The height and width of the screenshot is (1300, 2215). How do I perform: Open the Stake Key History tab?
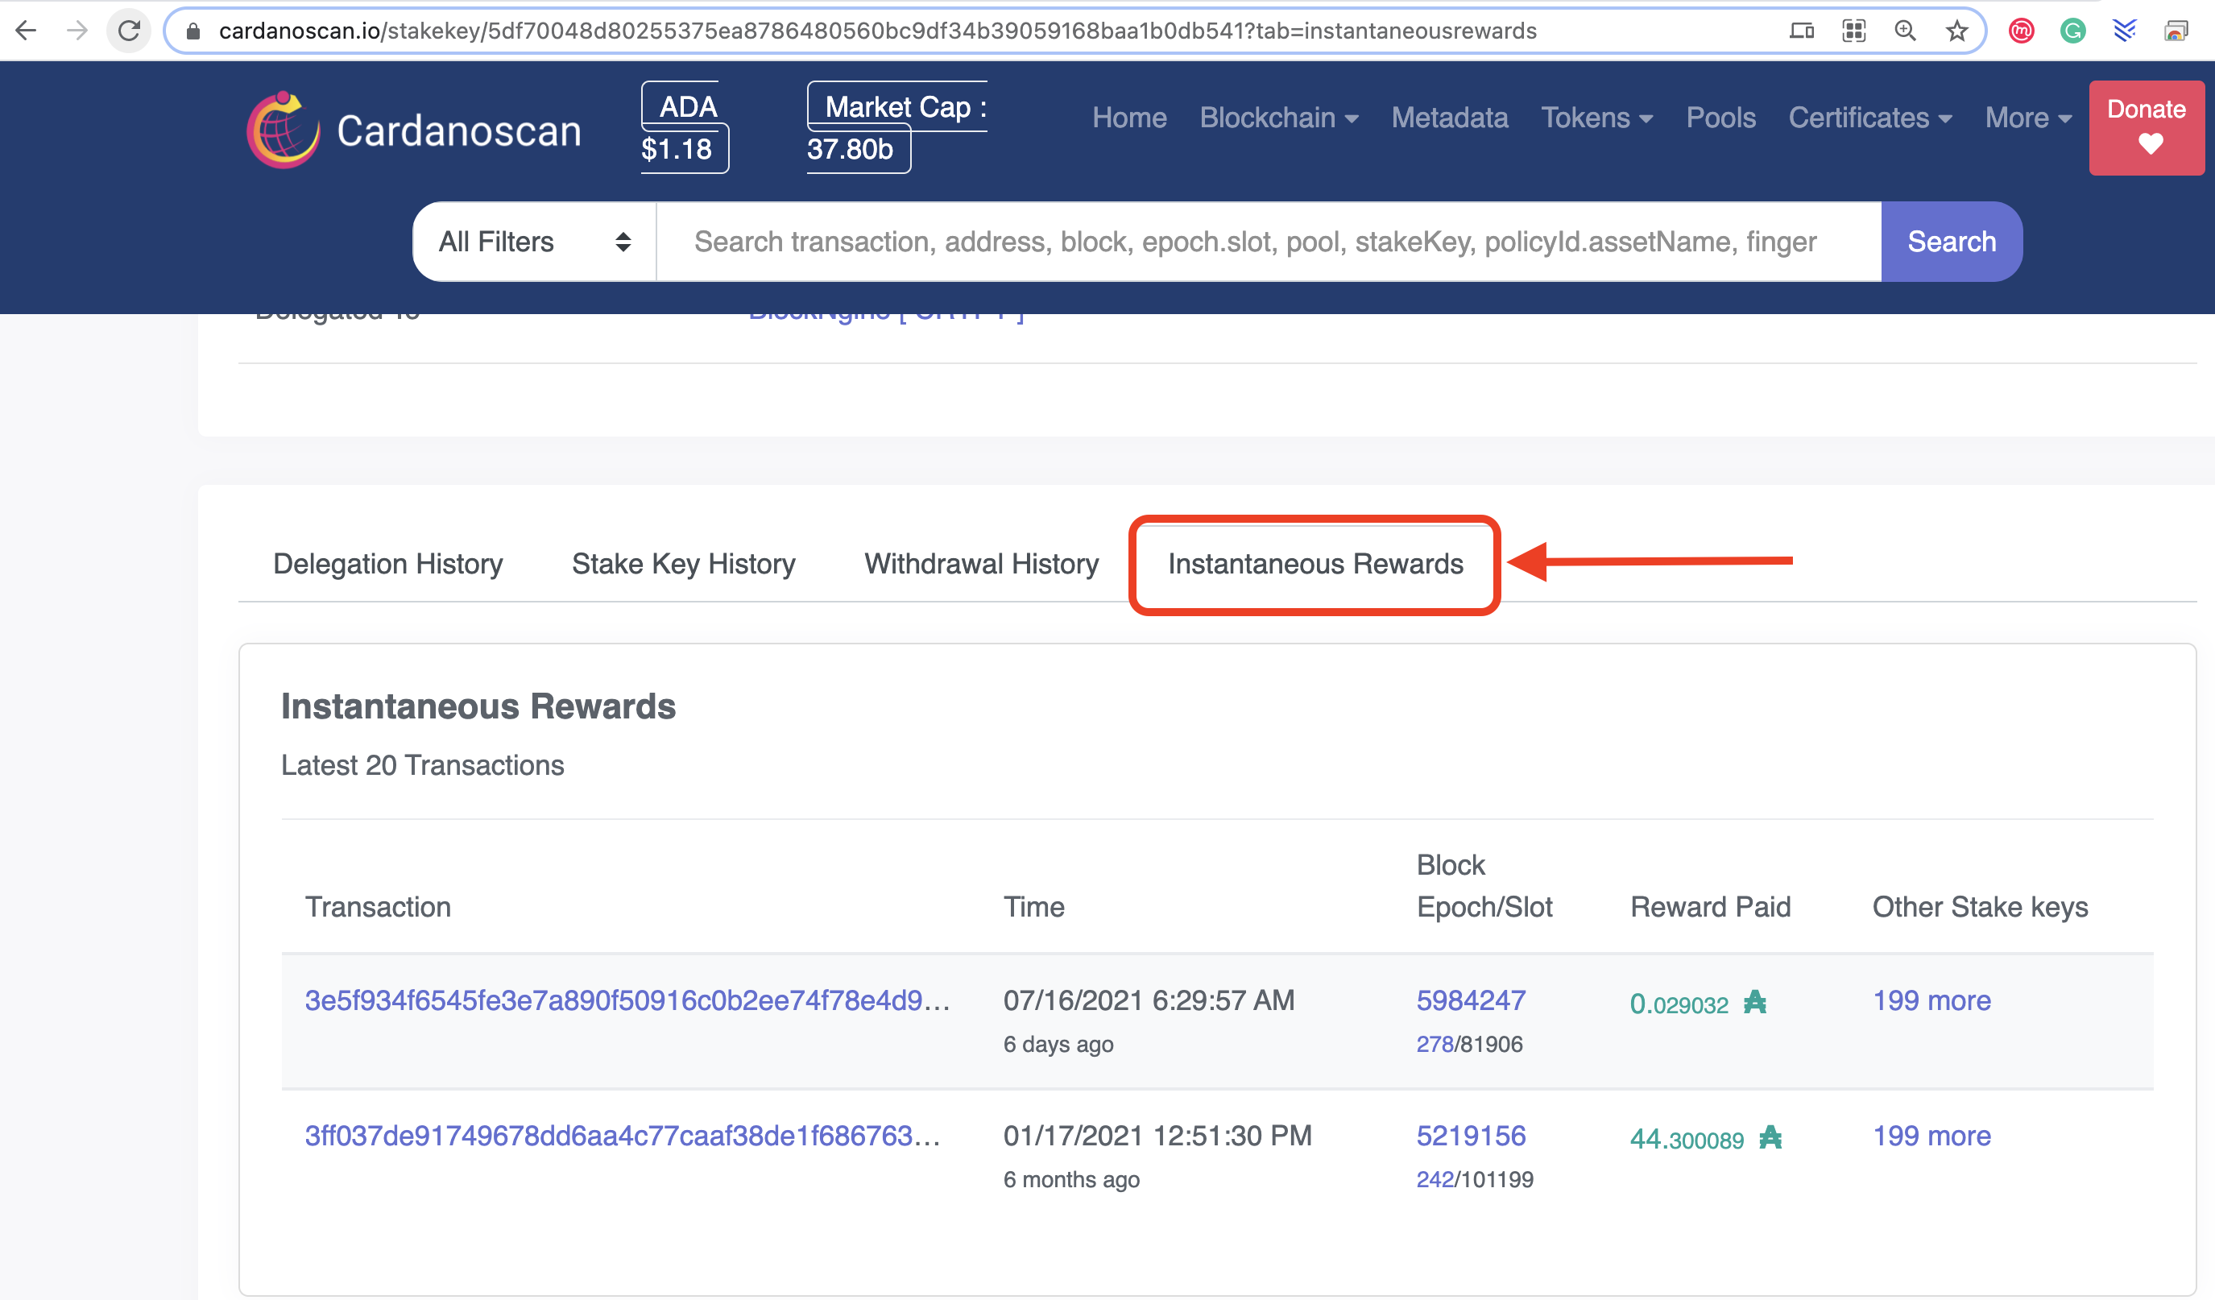683,564
